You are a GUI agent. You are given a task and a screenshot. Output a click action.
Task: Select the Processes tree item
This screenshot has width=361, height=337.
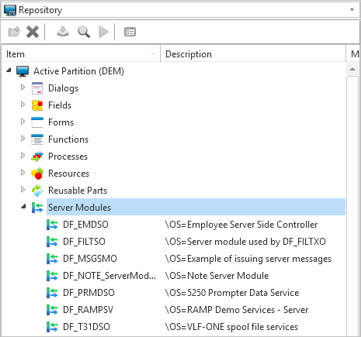(68, 156)
